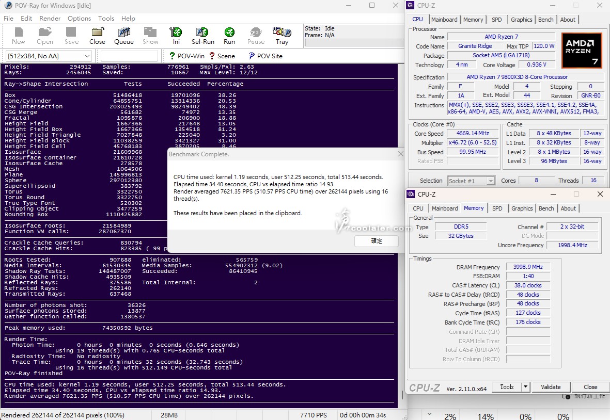Click the render progress bar

pyautogui.click(x=354, y=43)
